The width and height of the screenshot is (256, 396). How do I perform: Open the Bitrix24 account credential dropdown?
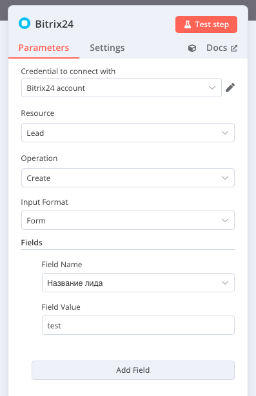pos(121,88)
